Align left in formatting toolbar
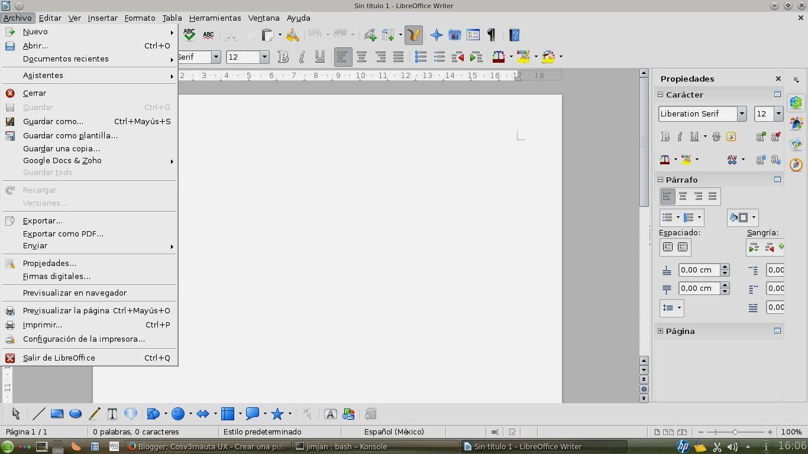This screenshot has height=454, width=808. pos(343,57)
